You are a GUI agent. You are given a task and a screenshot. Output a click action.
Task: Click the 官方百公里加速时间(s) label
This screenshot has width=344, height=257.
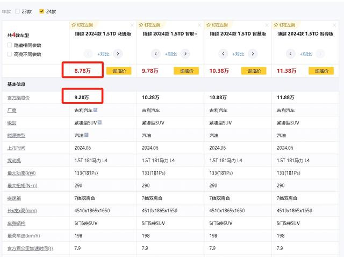click(30, 248)
